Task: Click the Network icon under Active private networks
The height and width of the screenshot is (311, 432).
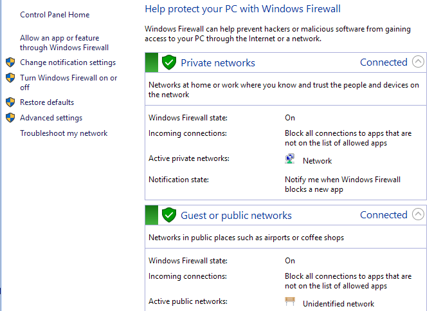Action: pyautogui.click(x=290, y=159)
